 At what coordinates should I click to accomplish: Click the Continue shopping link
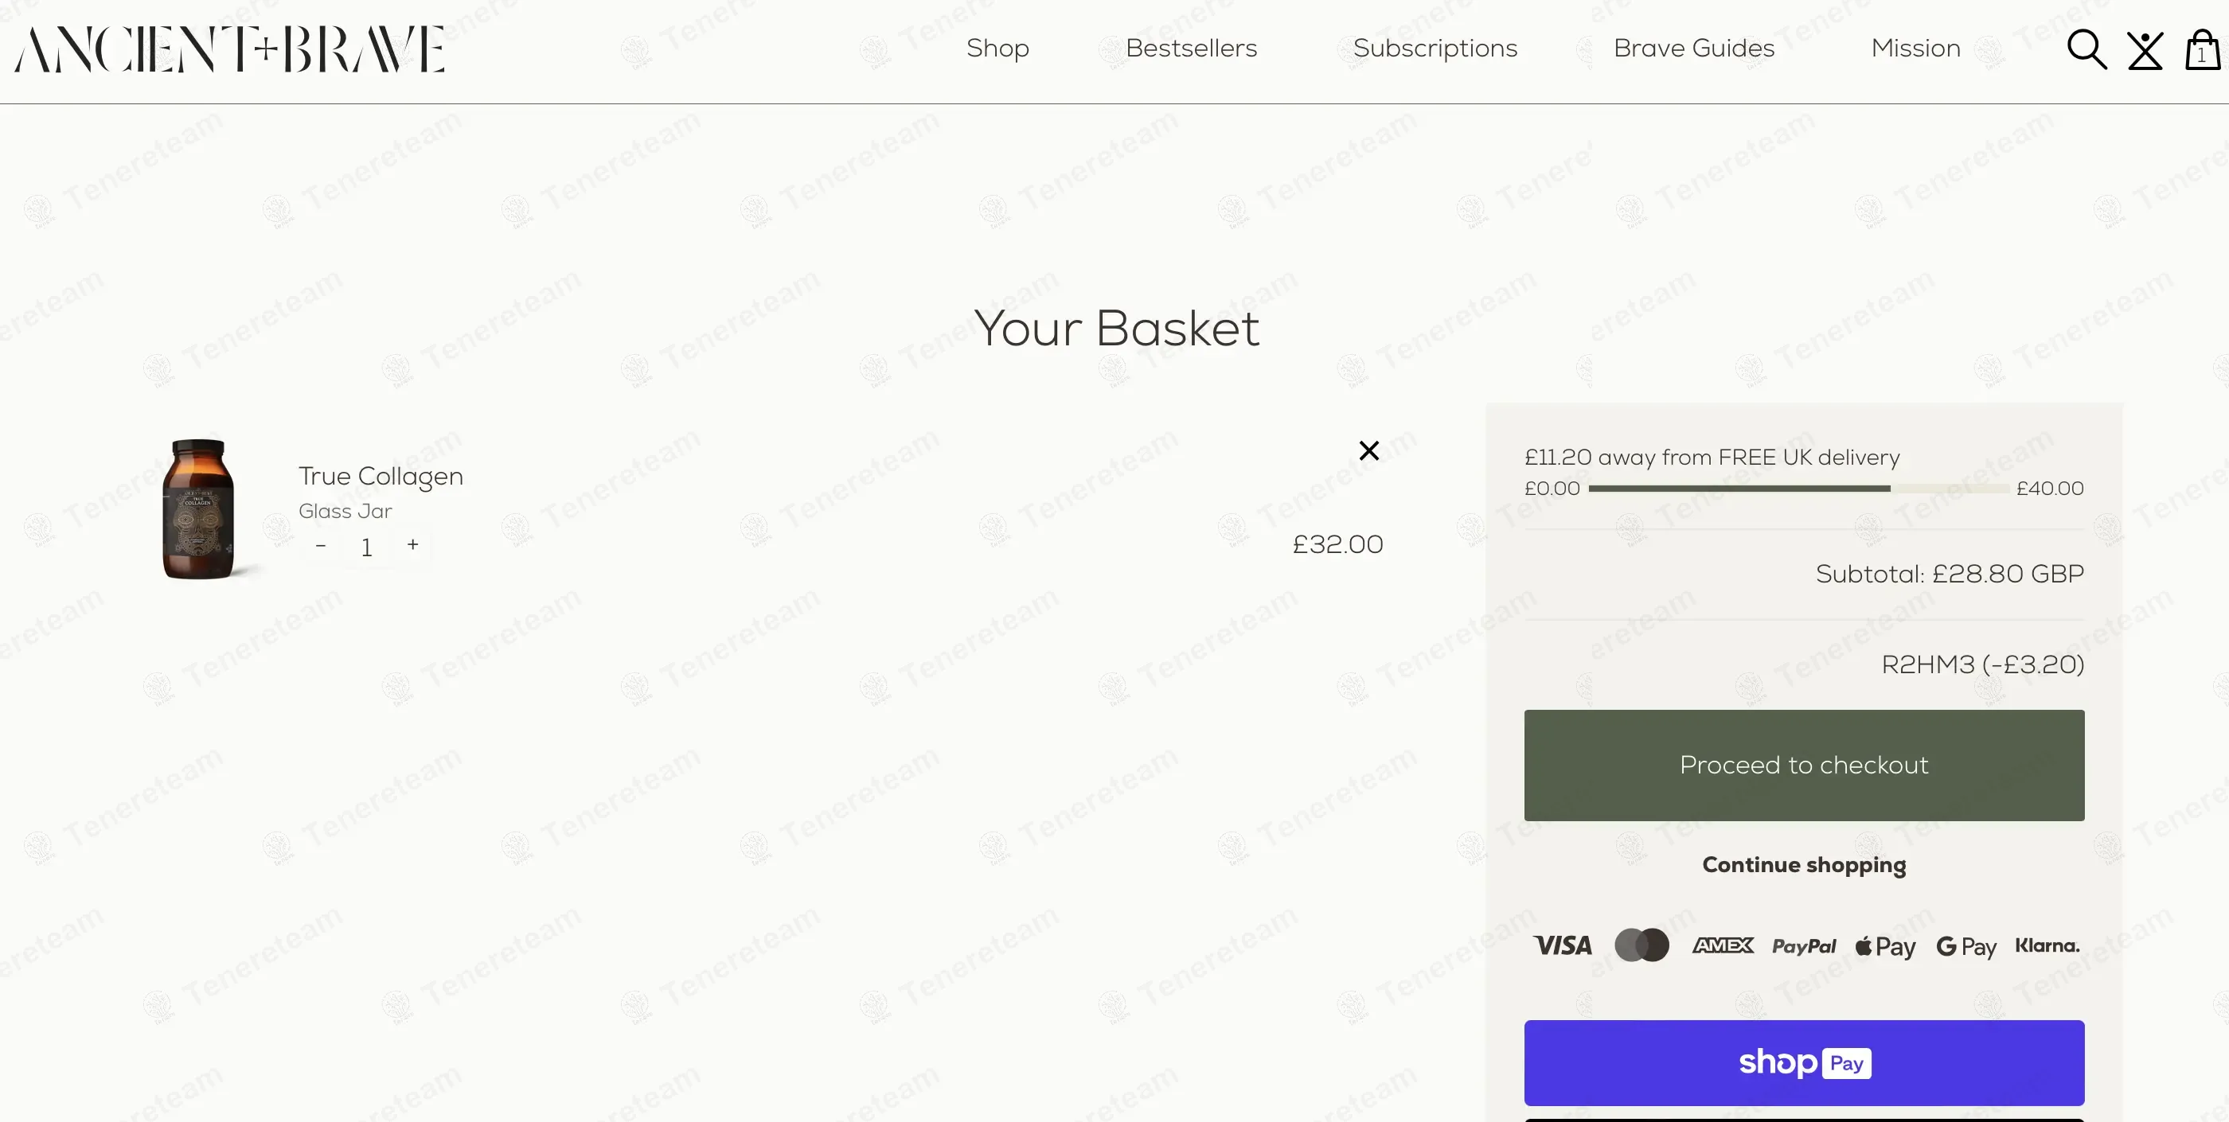(x=1803, y=864)
